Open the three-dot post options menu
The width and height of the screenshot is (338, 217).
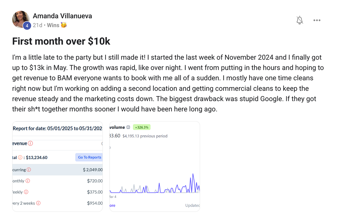click(x=317, y=20)
